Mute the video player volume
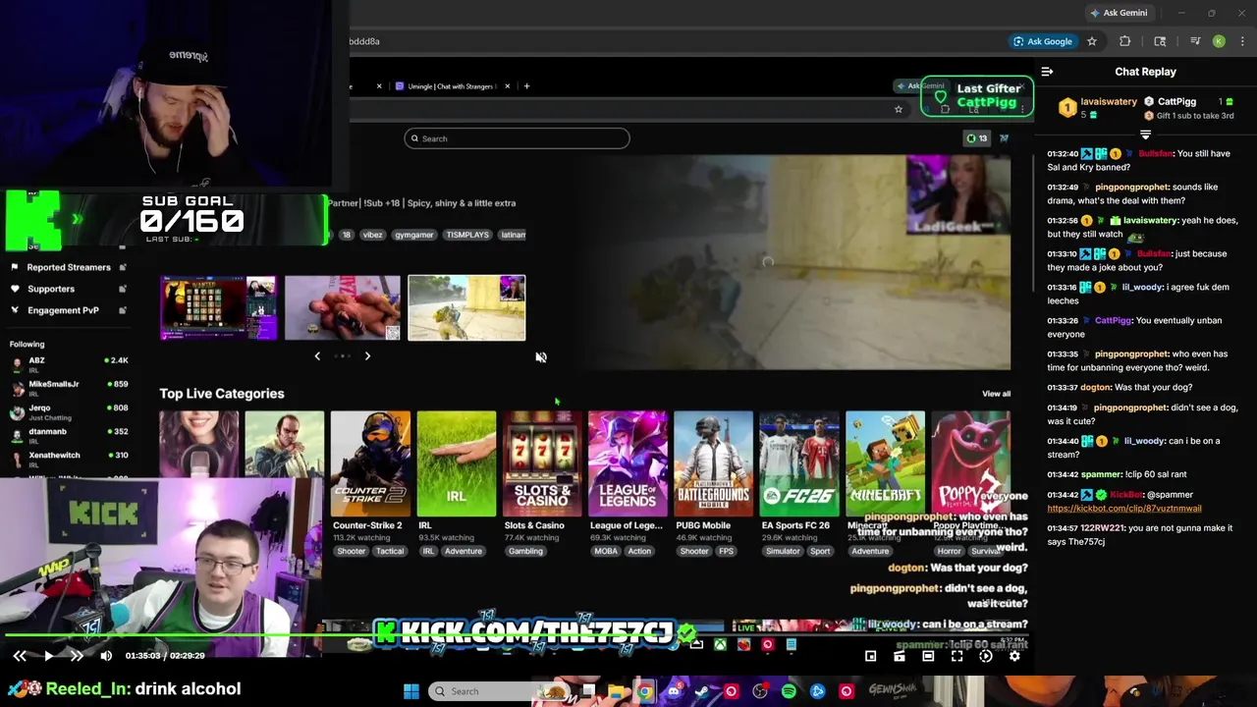1257x707 pixels. pos(106,656)
